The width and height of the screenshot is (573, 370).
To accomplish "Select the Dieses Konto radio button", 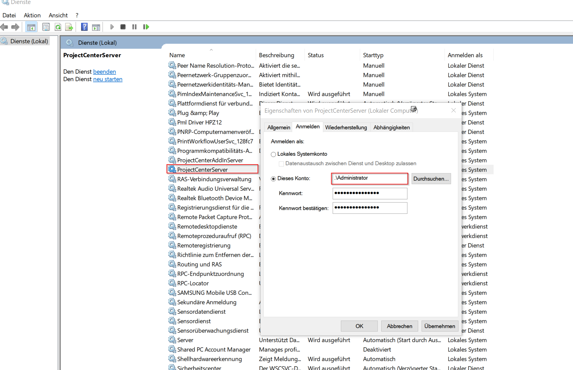I will [273, 179].
